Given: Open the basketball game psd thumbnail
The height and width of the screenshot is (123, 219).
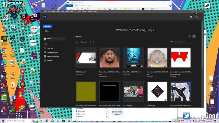Looking at the screenshot, I should (x=133, y=92).
